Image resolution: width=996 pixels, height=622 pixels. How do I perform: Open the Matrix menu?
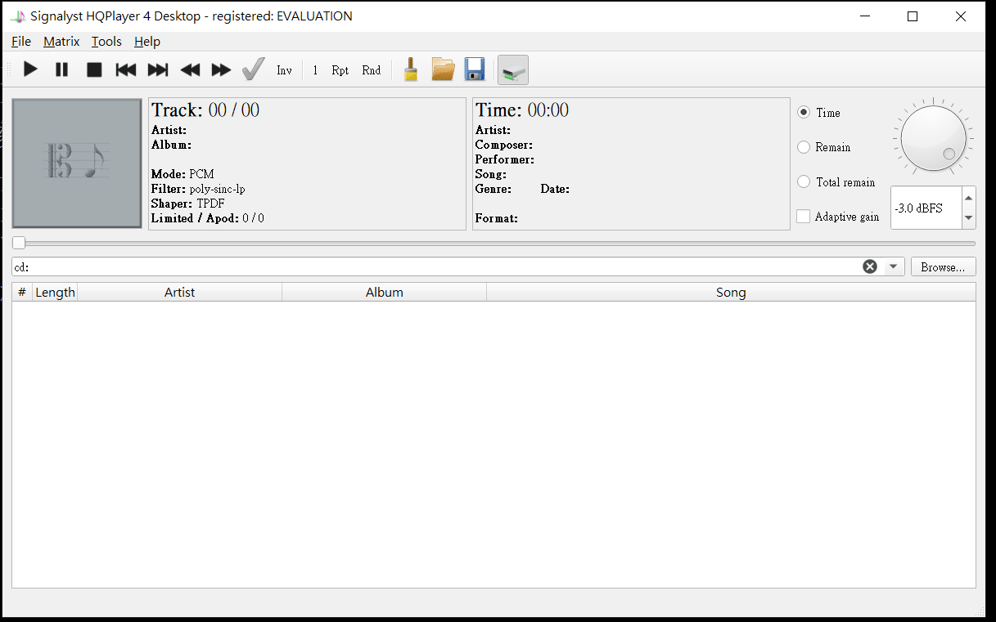61,42
